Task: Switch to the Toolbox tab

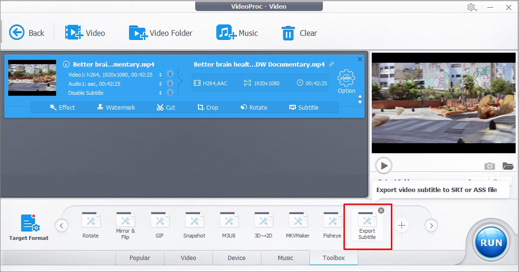Action: pyautogui.click(x=334, y=258)
